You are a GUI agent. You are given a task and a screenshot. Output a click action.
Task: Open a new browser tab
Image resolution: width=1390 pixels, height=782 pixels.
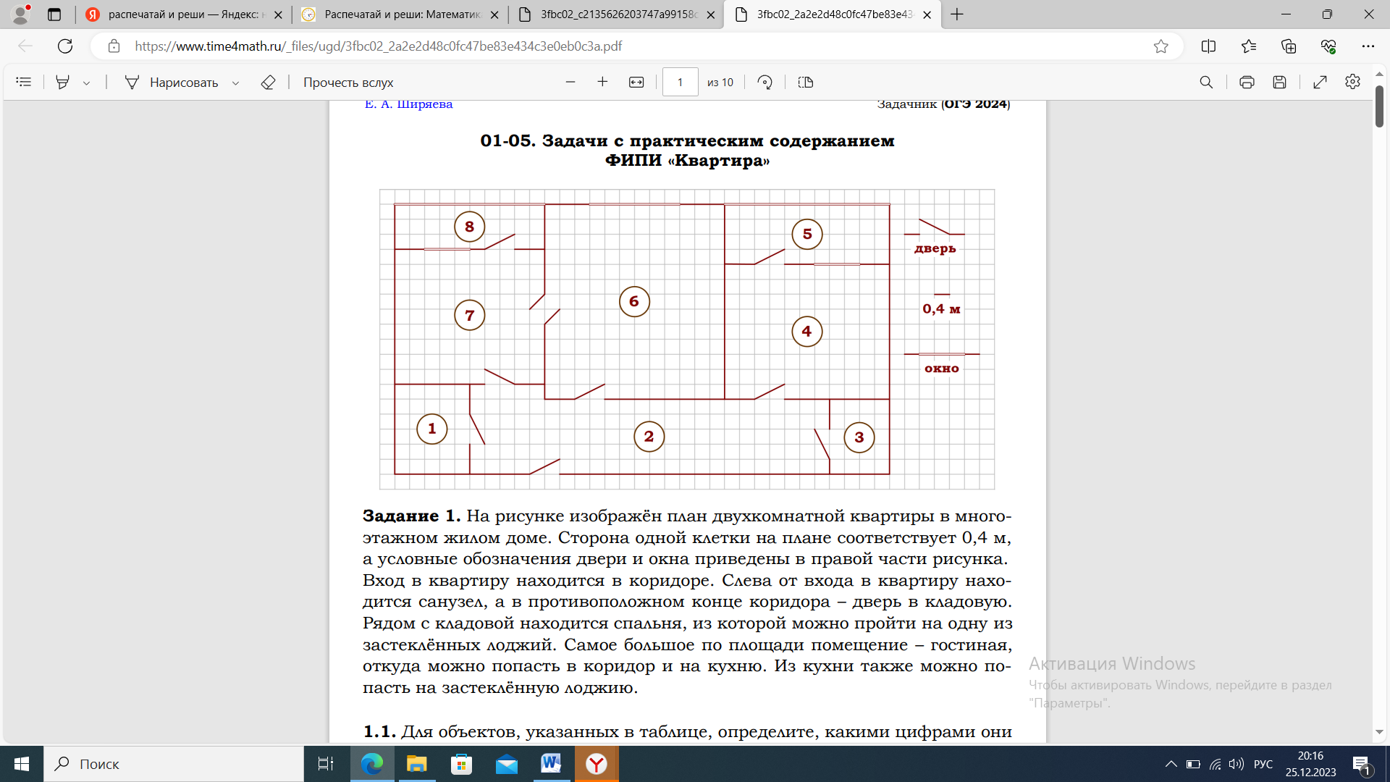coord(957,14)
